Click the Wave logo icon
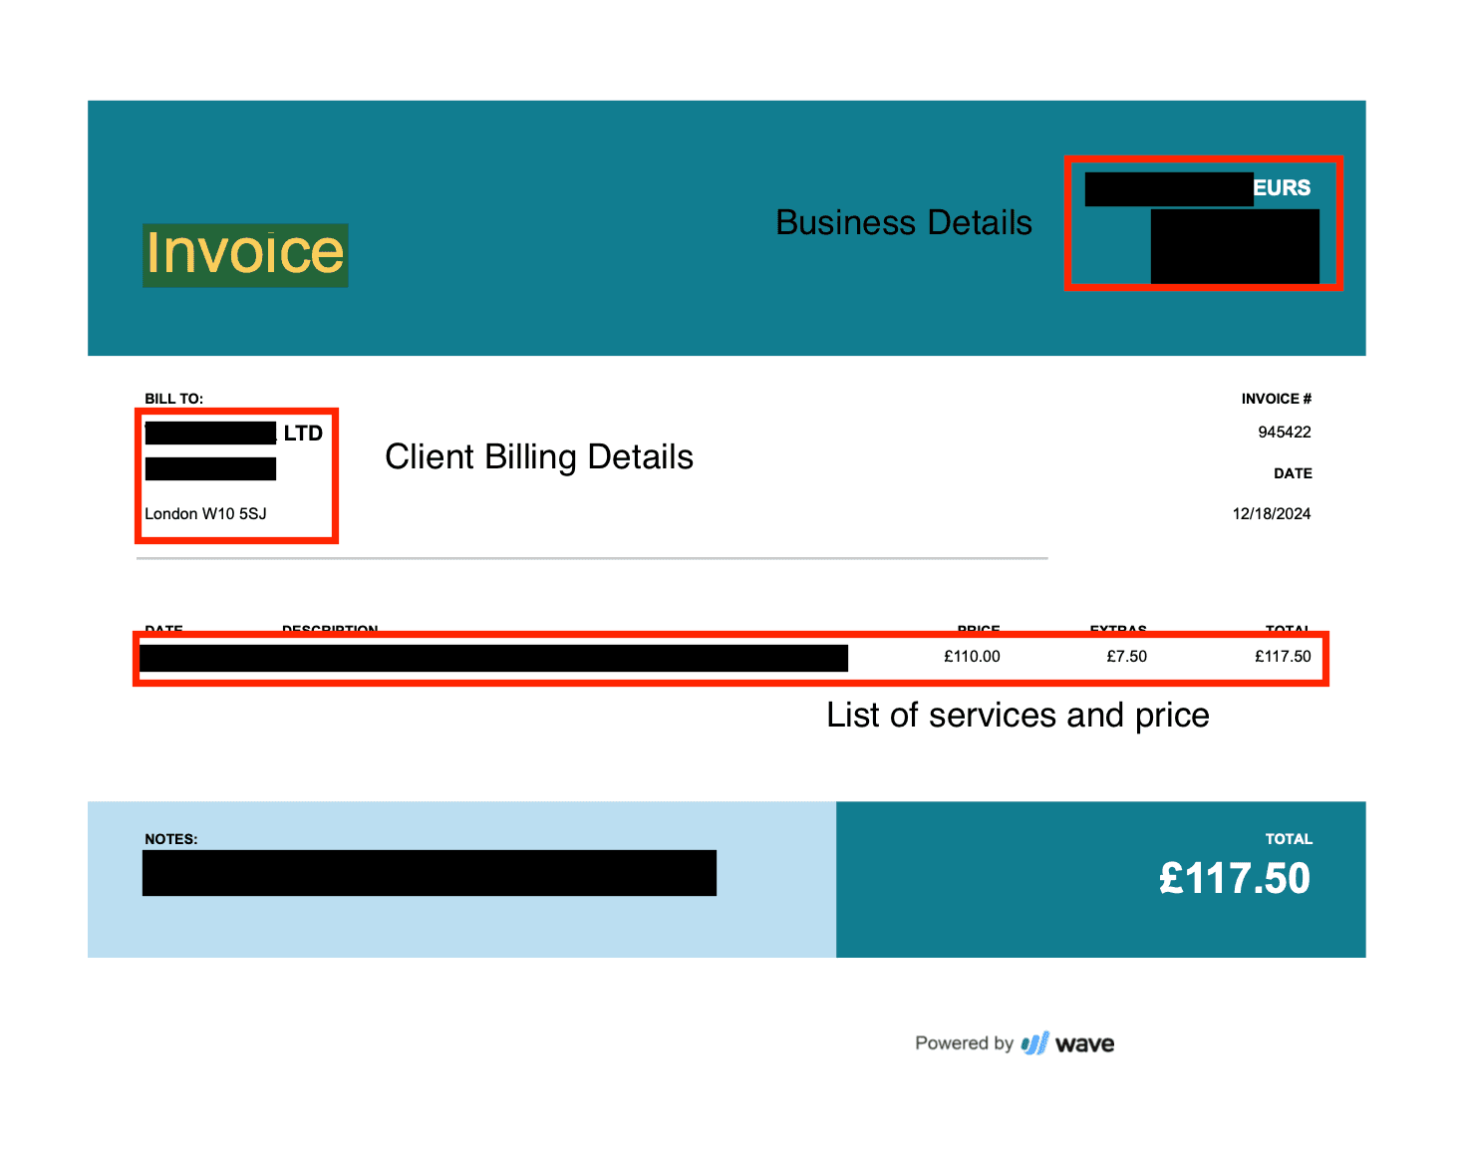Screen dimensions: 1461x1172 coord(1034,1043)
